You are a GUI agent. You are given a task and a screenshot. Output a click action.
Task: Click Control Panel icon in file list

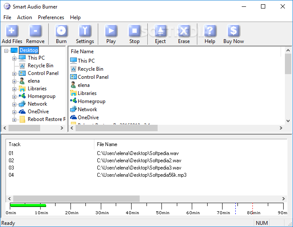(73, 77)
